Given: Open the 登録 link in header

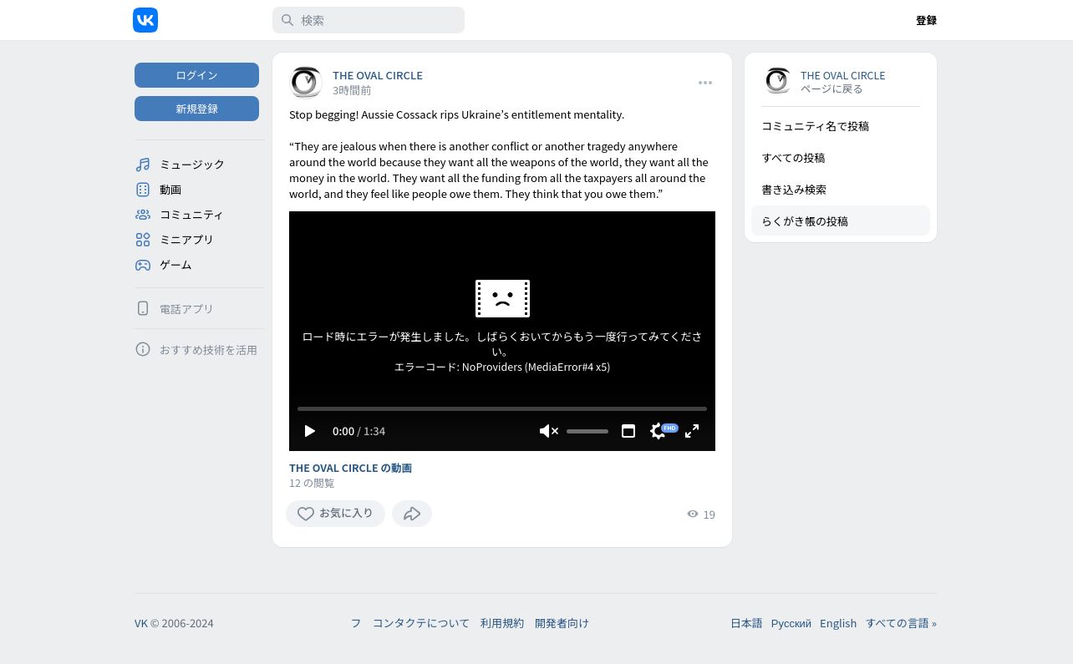Looking at the screenshot, I should (x=926, y=20).
